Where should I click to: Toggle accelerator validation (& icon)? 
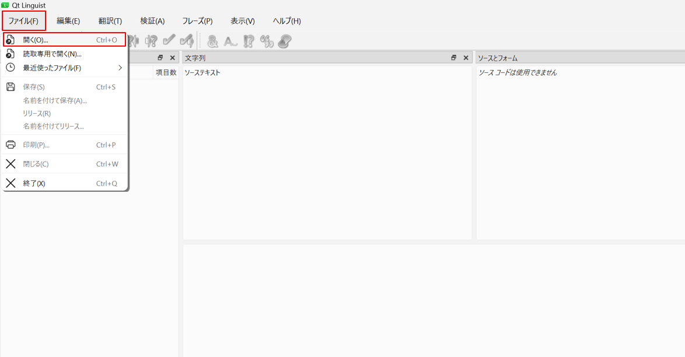[x=213, y=41]
